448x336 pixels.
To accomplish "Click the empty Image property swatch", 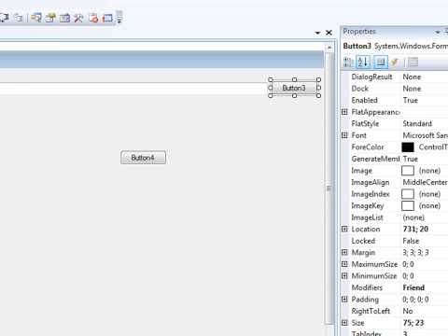I will coord(408,171).
